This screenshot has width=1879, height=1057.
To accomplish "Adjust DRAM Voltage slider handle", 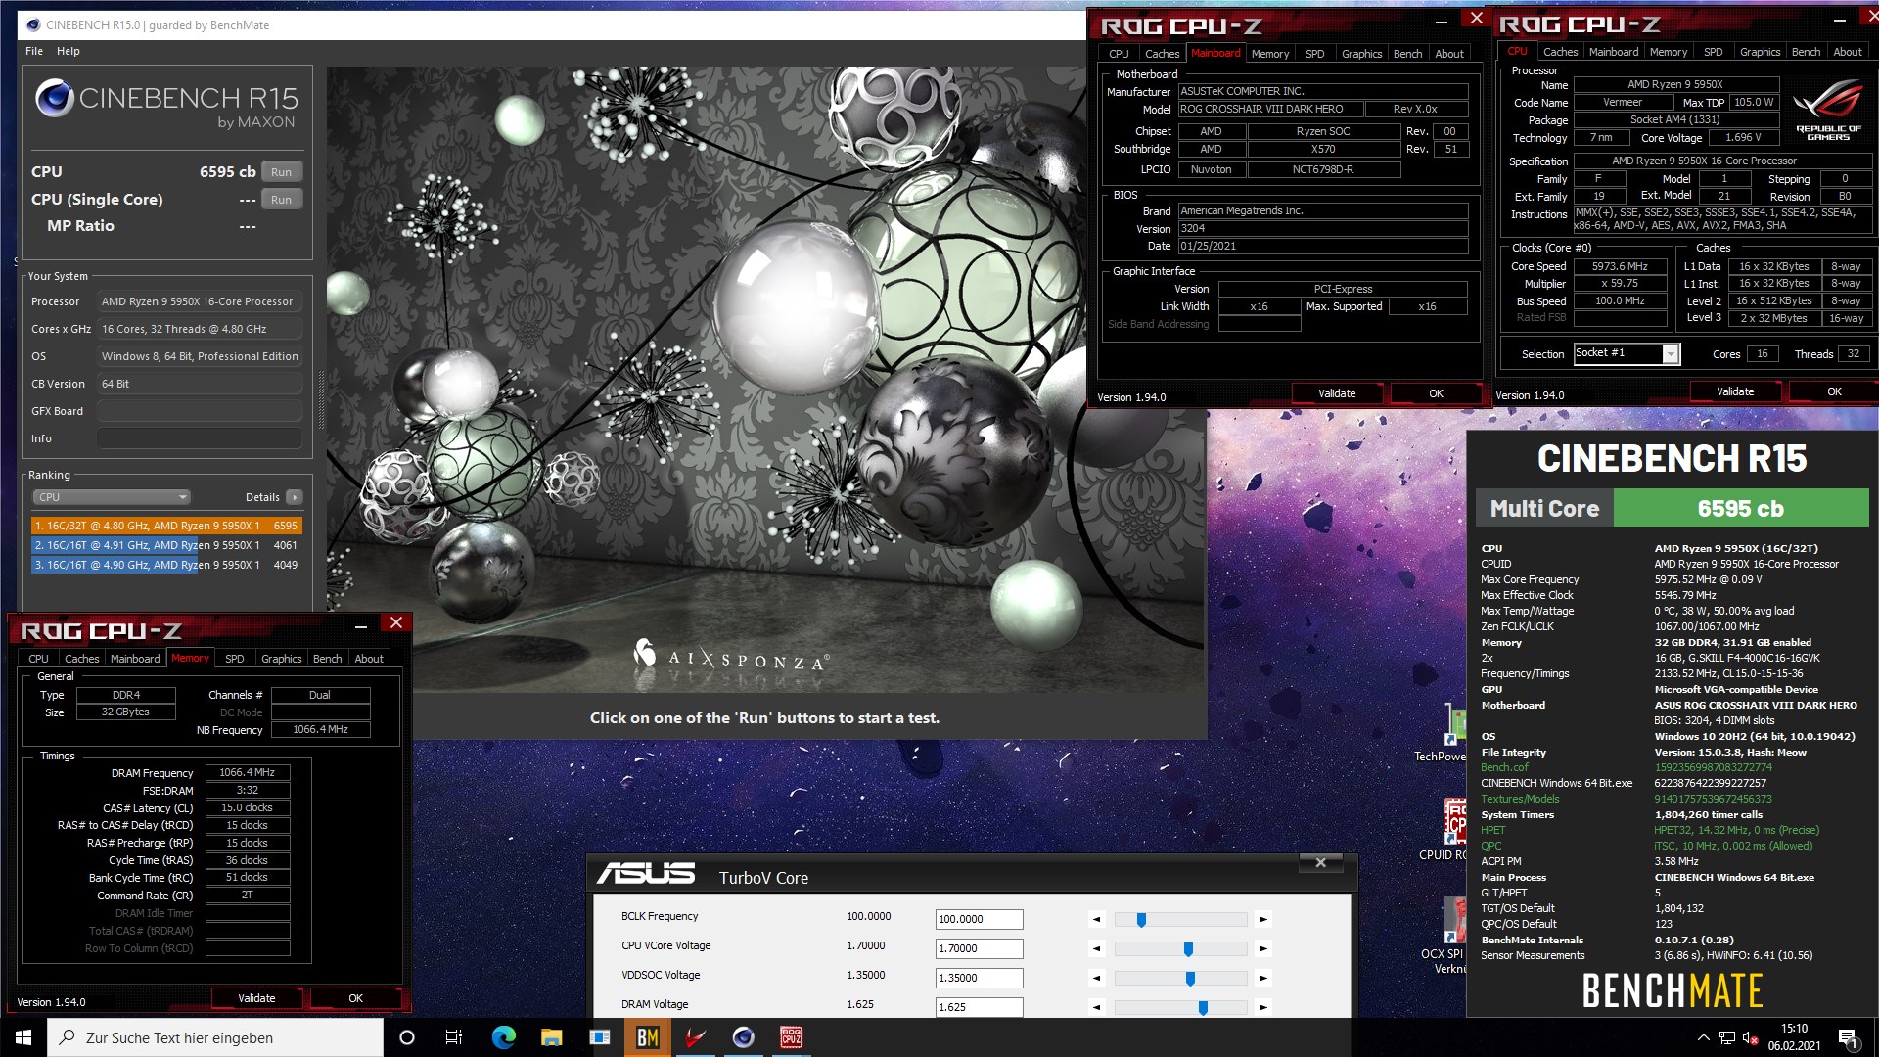I will click(1203, 1008).
